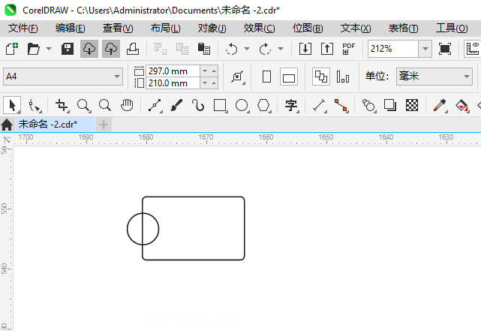481x331 pixels.
Task: Open the 对象(J) menu
Action: coord(212,29)
